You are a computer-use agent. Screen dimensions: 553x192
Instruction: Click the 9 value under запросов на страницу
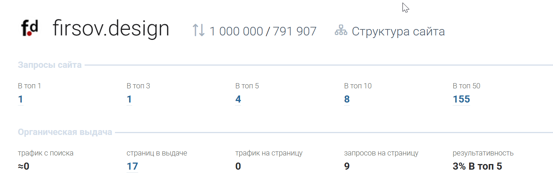tap(347, 166)
